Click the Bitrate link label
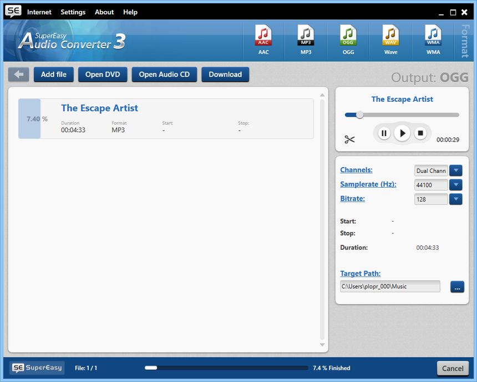 [x=352, y=199]
